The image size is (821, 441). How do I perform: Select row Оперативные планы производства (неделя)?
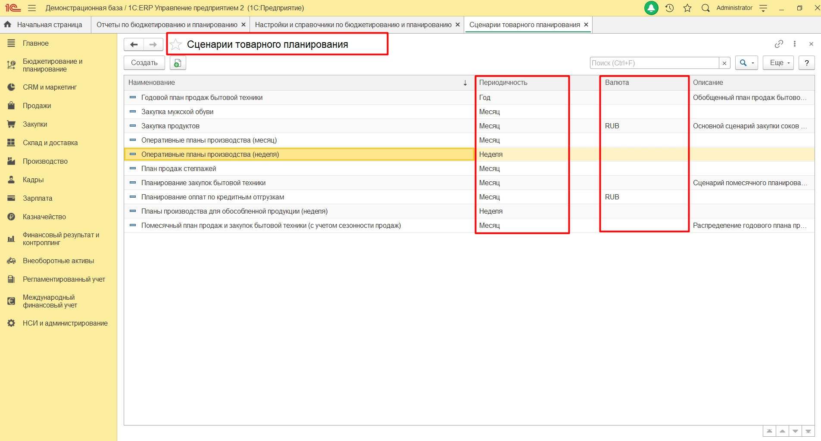click(469, 154)
